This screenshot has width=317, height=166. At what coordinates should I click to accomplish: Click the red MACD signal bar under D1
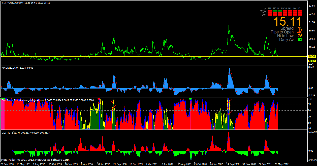coord(300,11)
